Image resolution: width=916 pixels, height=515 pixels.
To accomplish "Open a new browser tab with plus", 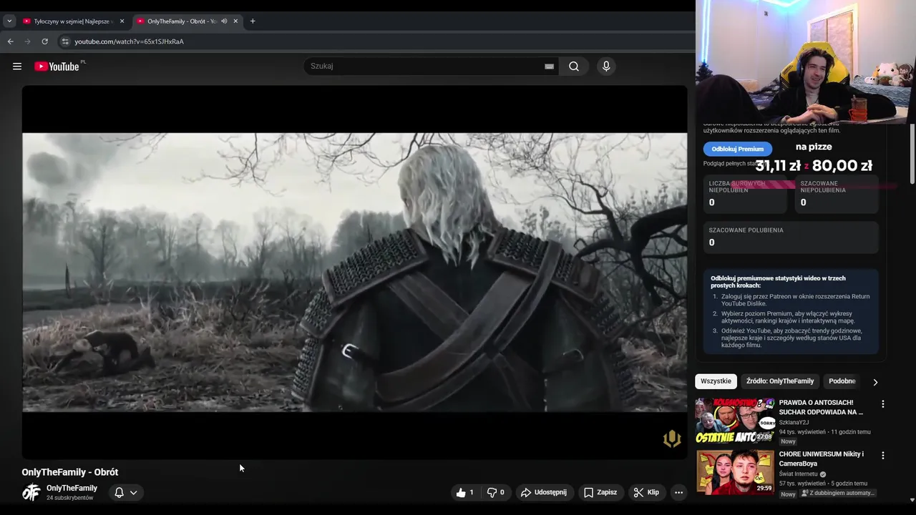I will [x=253, y=21].
